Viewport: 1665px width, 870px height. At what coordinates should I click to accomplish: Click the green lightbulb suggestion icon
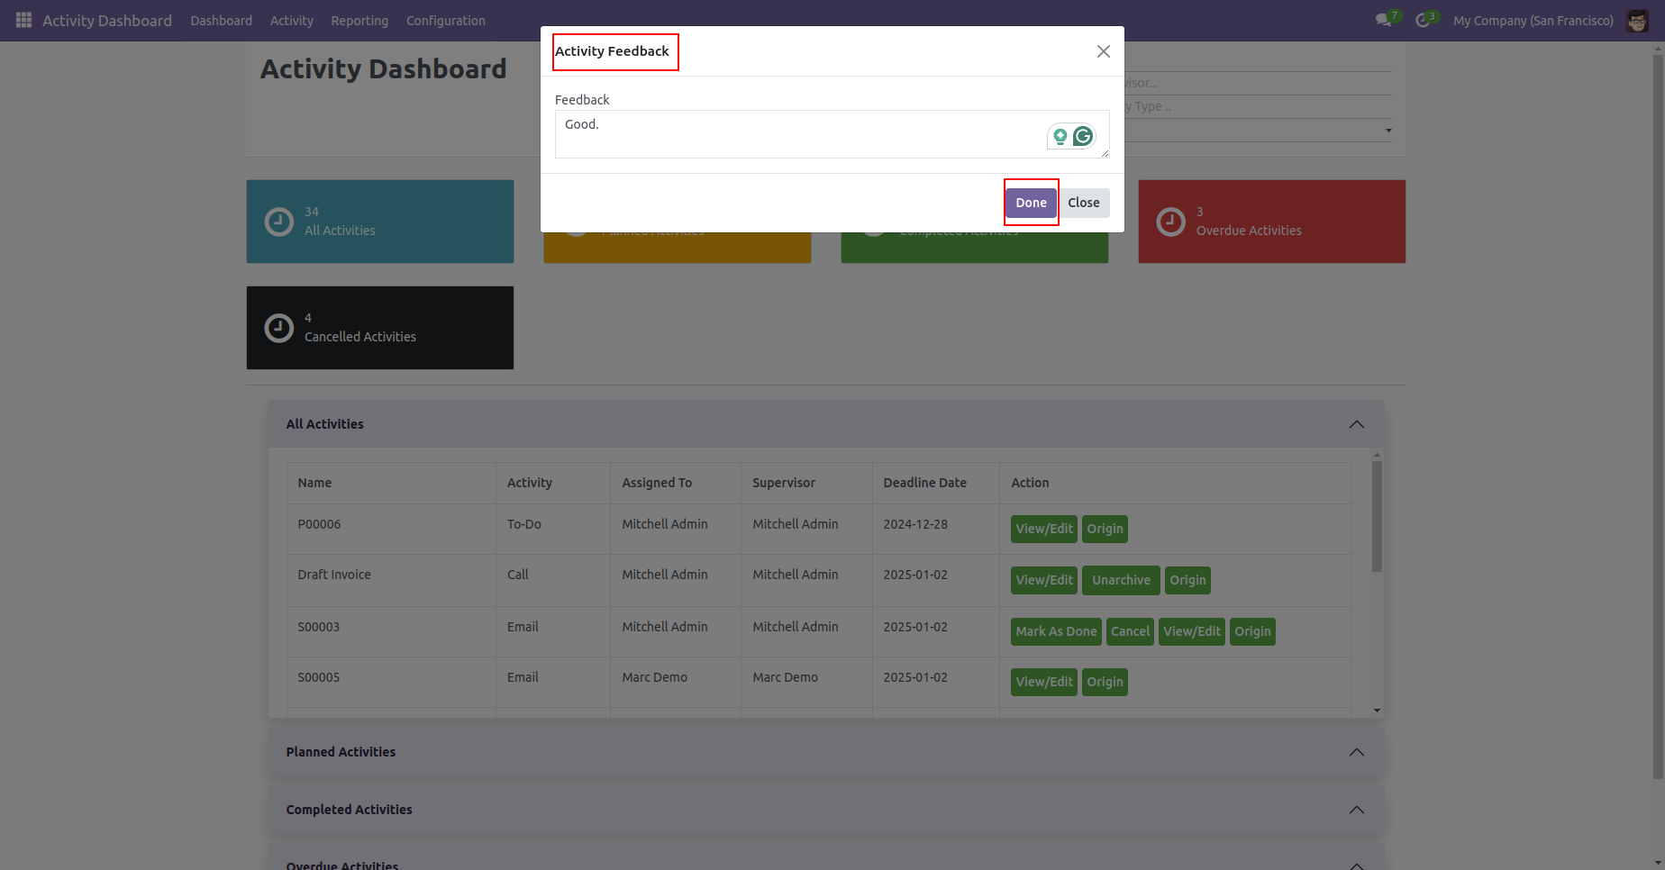[1060, 136]
